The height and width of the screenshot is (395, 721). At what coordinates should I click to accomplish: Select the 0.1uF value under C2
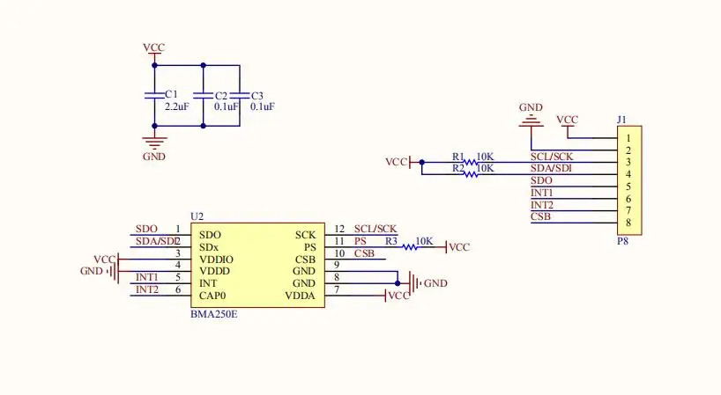pyautogui.click(x=227, y=106)
